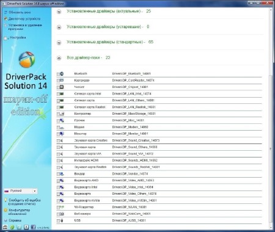Click the Monitor driver pack icon
Viewport: 275px width, 232px height.
[62, 134]
